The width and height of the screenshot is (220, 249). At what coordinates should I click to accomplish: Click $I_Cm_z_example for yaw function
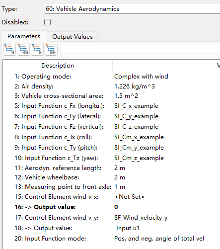139,158
